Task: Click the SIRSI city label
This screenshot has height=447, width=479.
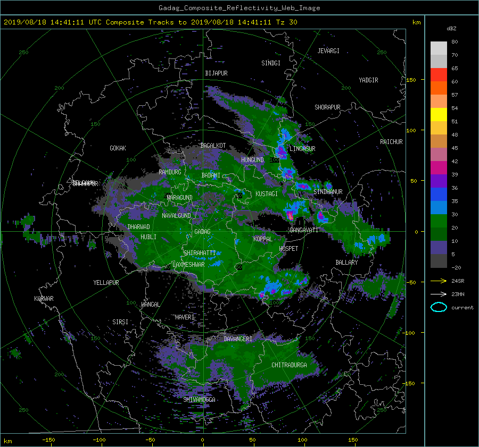Action: [x=120, y=322]
